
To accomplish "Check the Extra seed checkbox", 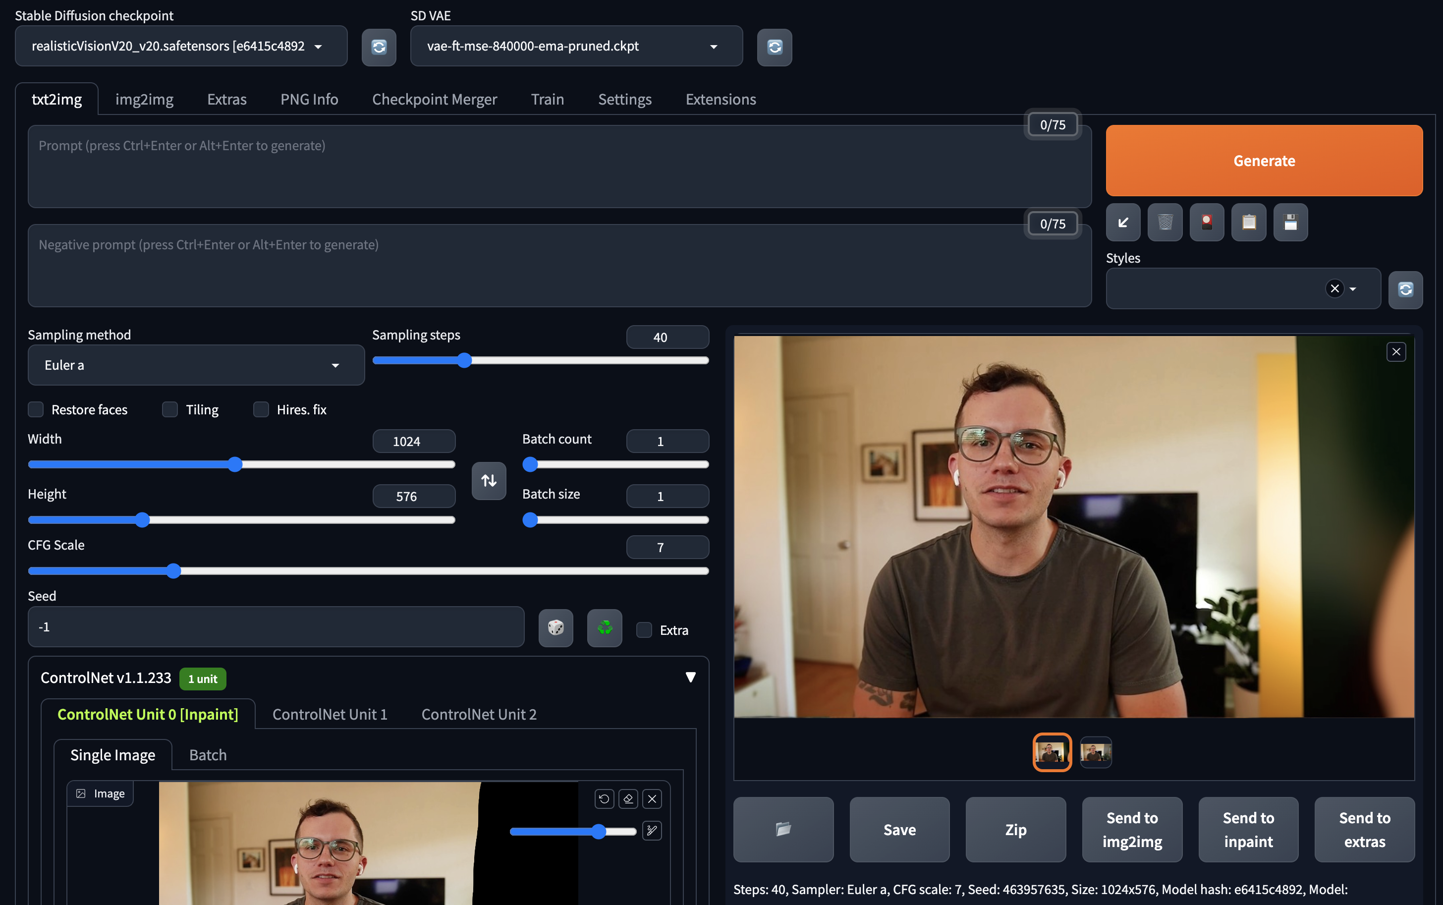I will coord(644,629).
